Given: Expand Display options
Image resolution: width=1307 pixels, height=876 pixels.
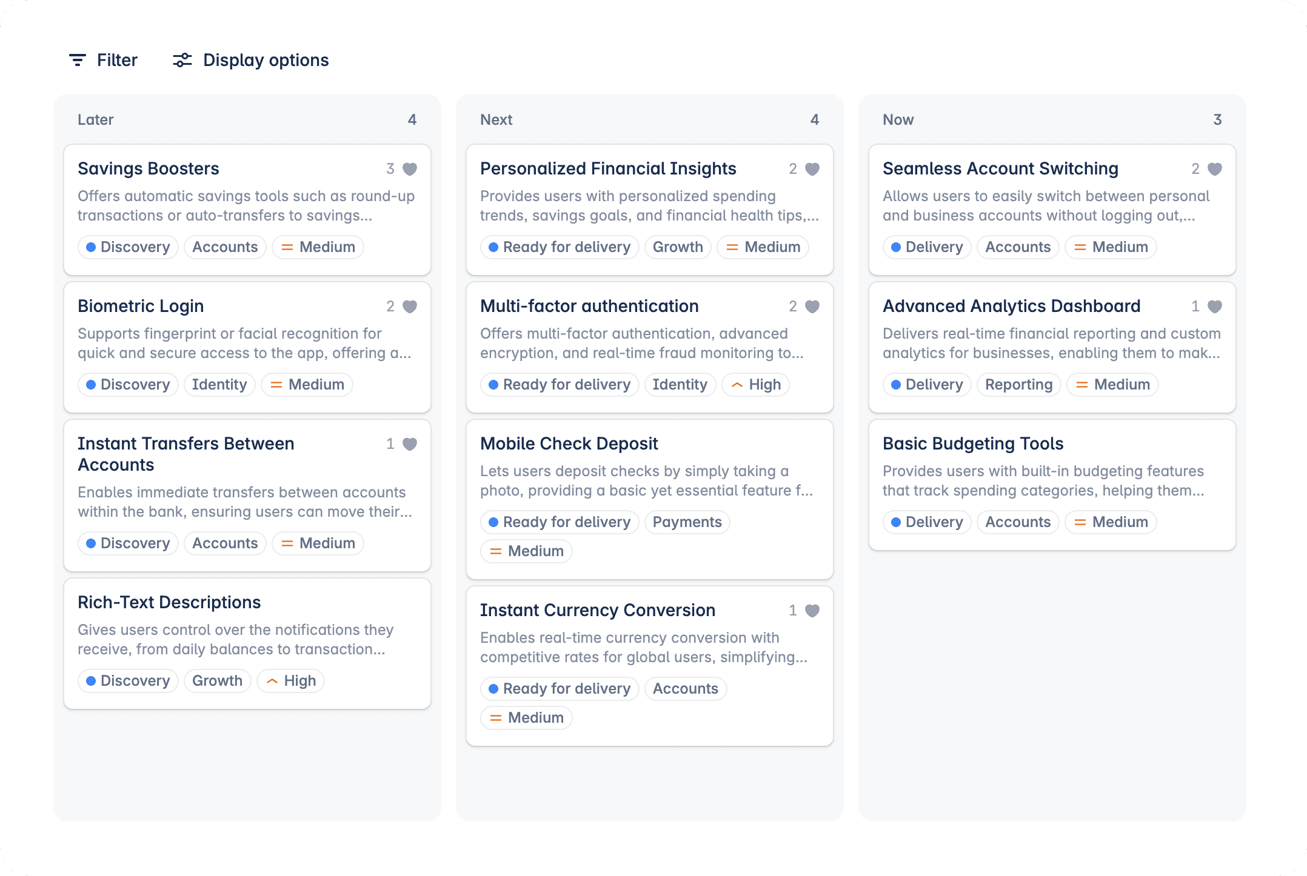Looking at the screenshot, I should [266, 60].
